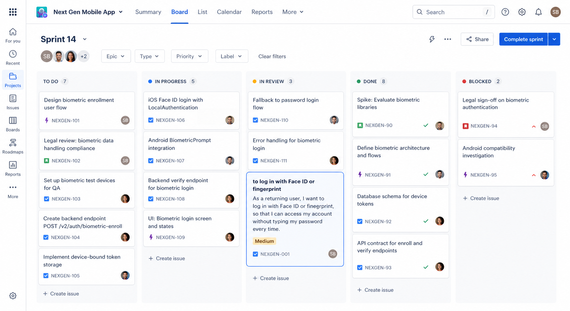The height and width of the screenshot is (311, 570).
Task: Switch to the Calendar tab
Action: click(x=229, y=12)
